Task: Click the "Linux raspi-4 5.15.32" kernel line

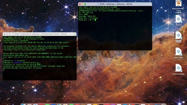Action: (x=36, y=43)
